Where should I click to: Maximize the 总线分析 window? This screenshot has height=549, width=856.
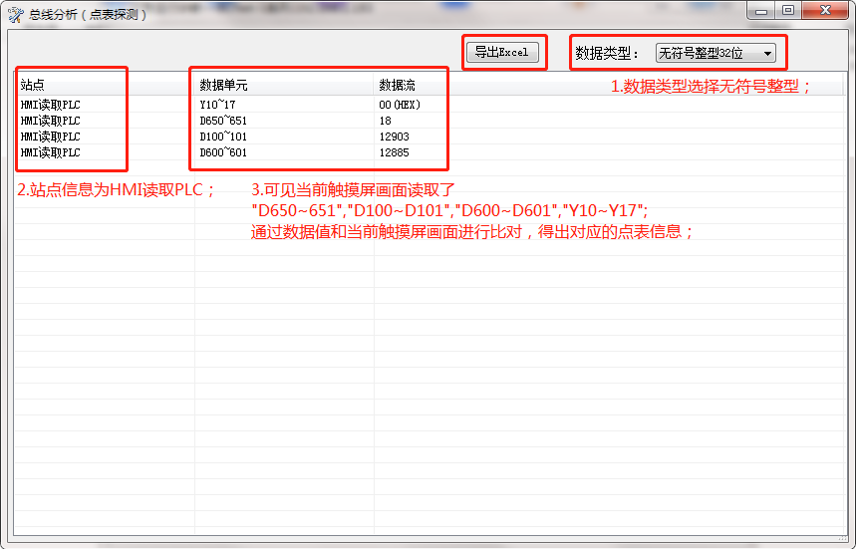(x=788, y=11)
